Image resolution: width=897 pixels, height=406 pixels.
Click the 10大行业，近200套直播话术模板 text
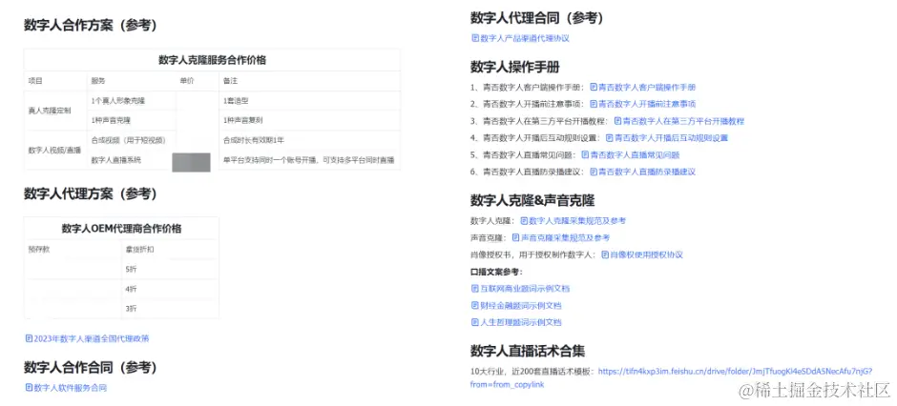click(531, 371)
